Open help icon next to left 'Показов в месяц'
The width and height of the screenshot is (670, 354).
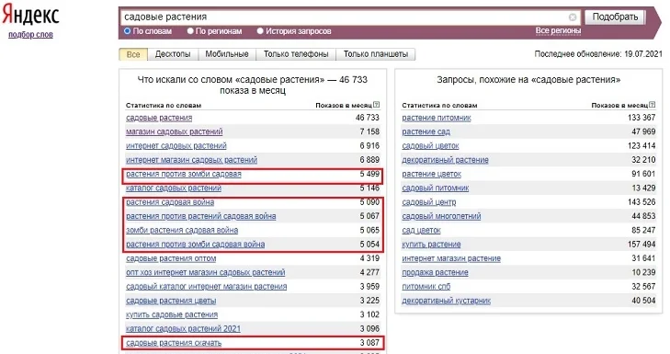(x=376, y=105)
